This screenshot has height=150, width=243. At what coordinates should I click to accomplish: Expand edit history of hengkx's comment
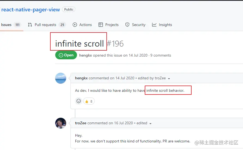click(x=169, y=79)
